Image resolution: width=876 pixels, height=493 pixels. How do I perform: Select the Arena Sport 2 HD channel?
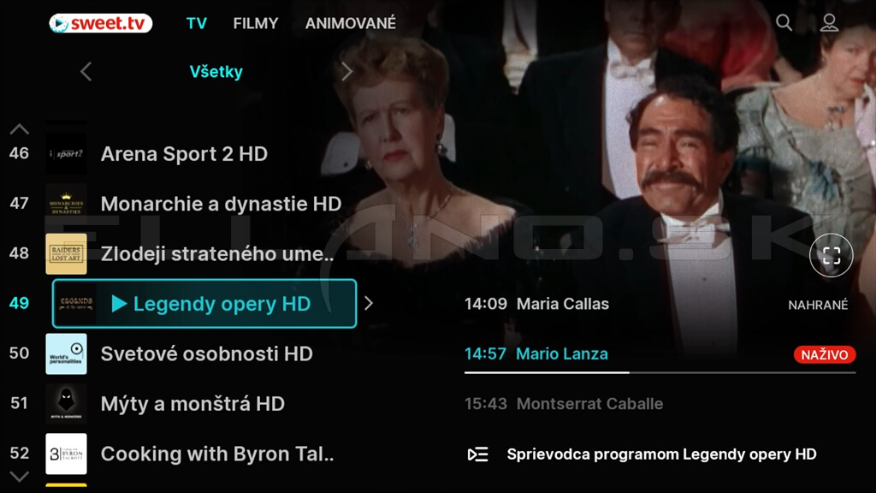tap(185, 154)
